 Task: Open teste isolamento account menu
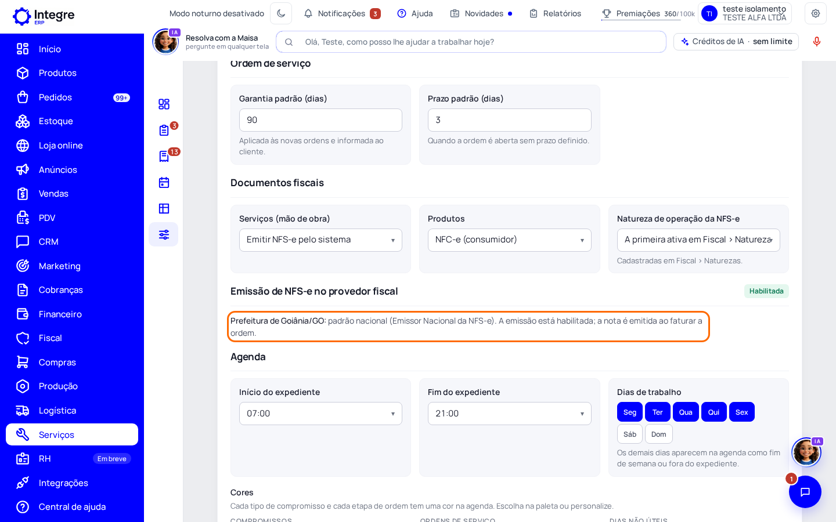pos(745,13)
